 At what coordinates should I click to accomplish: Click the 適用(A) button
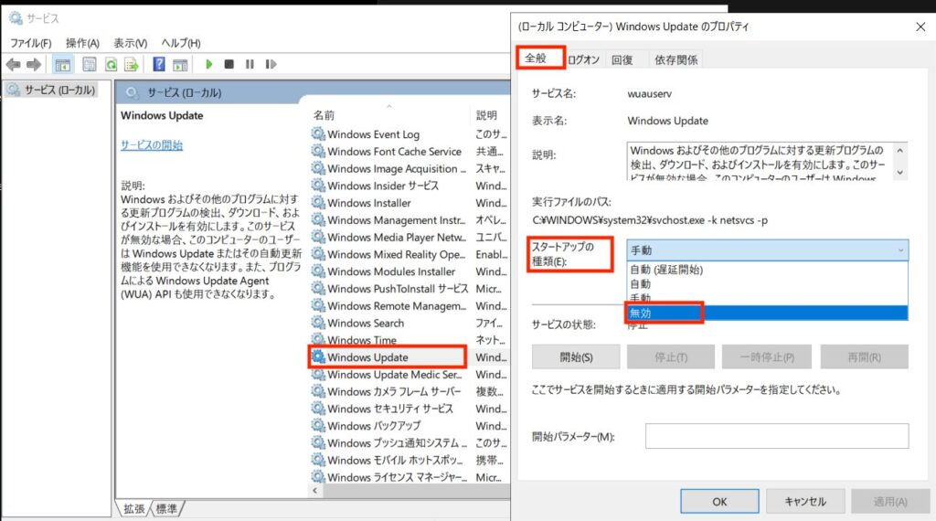pyautogui.click(x=890, y=501)
